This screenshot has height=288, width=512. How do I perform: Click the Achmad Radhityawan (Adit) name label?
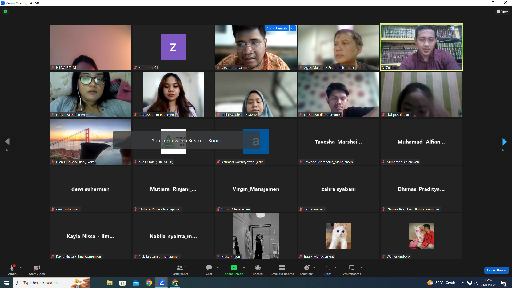pos(242,162)
